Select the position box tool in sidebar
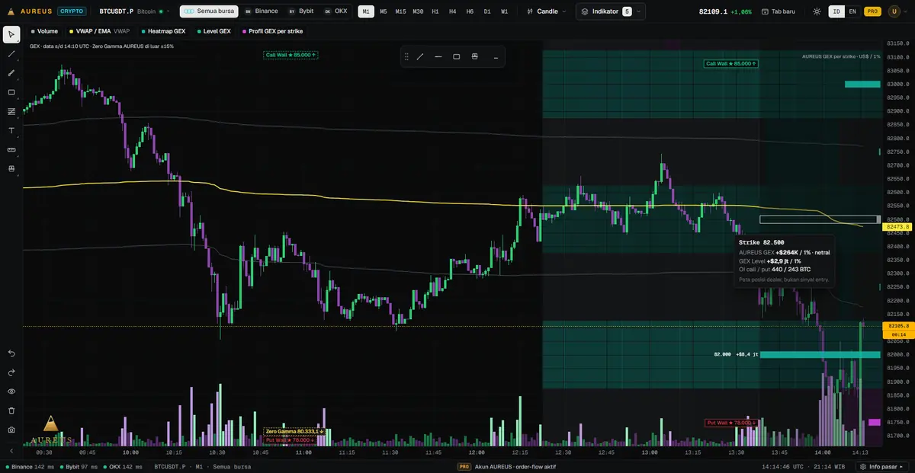The image size is (915, 473). click(11, 168)
